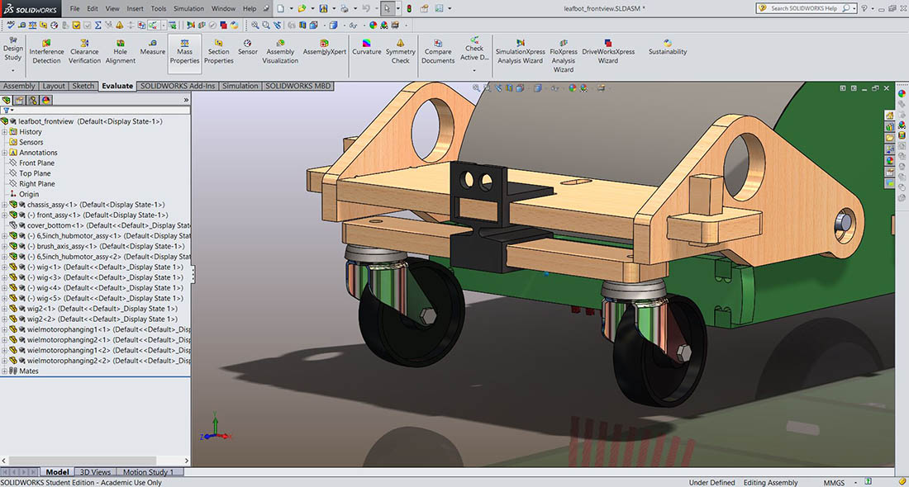Open the MMGS unit system dropdown
This screenshot has width=909, height=487.
point(855,482)
